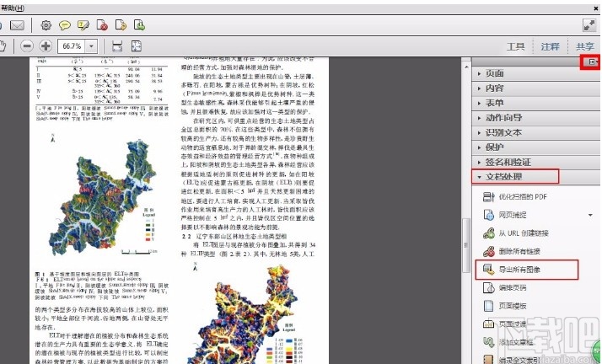Click the insert page icon with green arrow
The width and height of the screenshot is (602, 364).
pos(139,25)
